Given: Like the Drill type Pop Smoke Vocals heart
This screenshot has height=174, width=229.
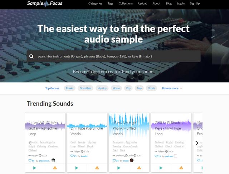Looking at the screenshot, I should tap(72, 156).
